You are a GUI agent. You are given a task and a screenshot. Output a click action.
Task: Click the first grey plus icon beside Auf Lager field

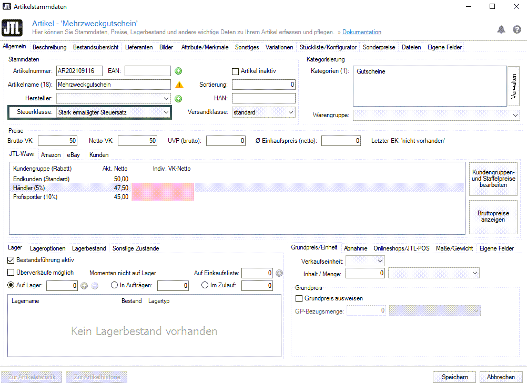[84, 286]
